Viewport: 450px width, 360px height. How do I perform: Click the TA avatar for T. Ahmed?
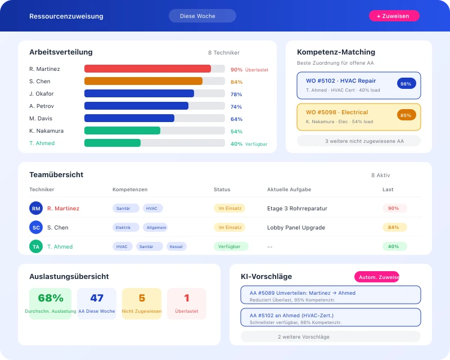36,246
